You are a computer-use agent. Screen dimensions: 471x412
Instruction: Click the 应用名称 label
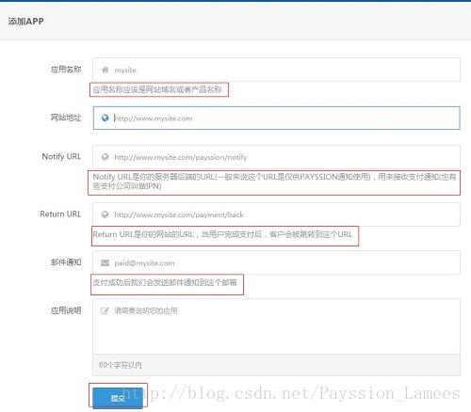pyautogui.click(x=66, y=70)
